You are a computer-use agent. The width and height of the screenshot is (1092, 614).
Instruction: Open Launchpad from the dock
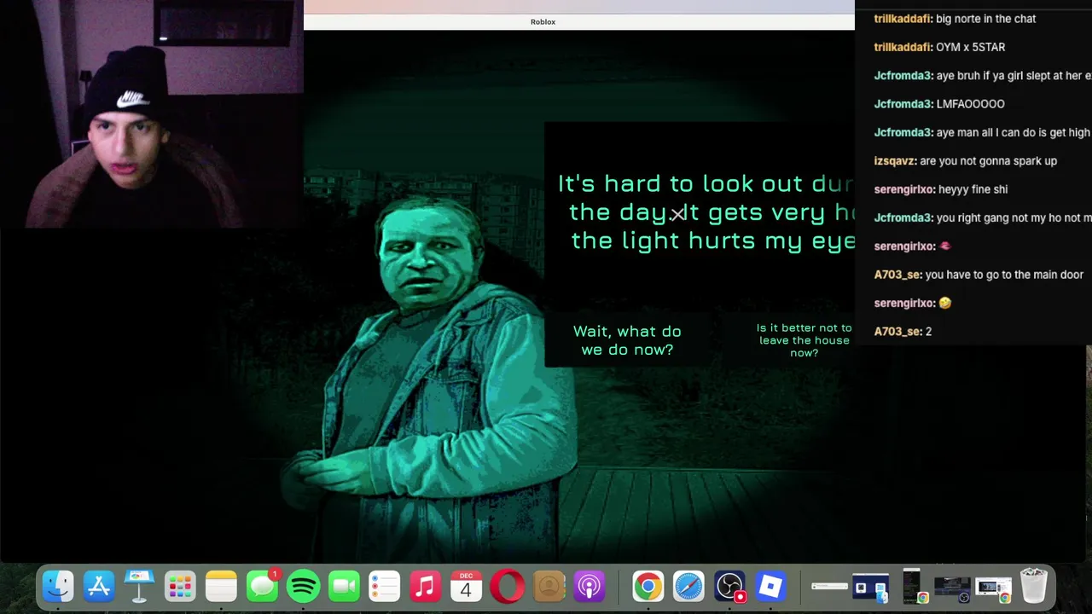[180, 587]
